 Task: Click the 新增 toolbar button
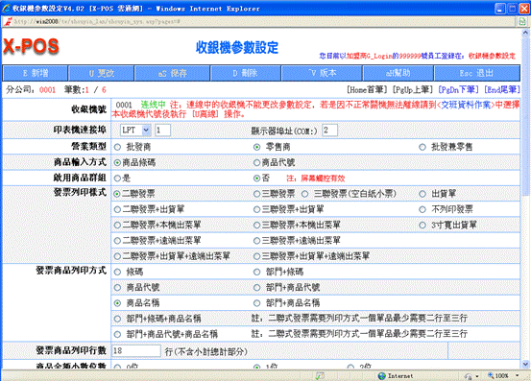(36, 73)
